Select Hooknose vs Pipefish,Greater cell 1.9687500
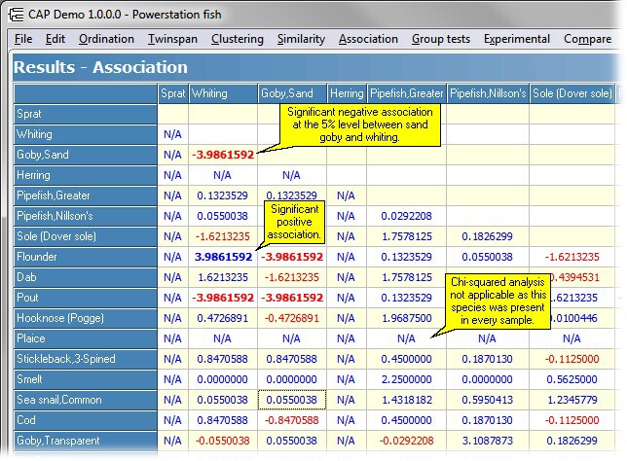This screenshot has width=627, height=461. (x=407, y=318)
